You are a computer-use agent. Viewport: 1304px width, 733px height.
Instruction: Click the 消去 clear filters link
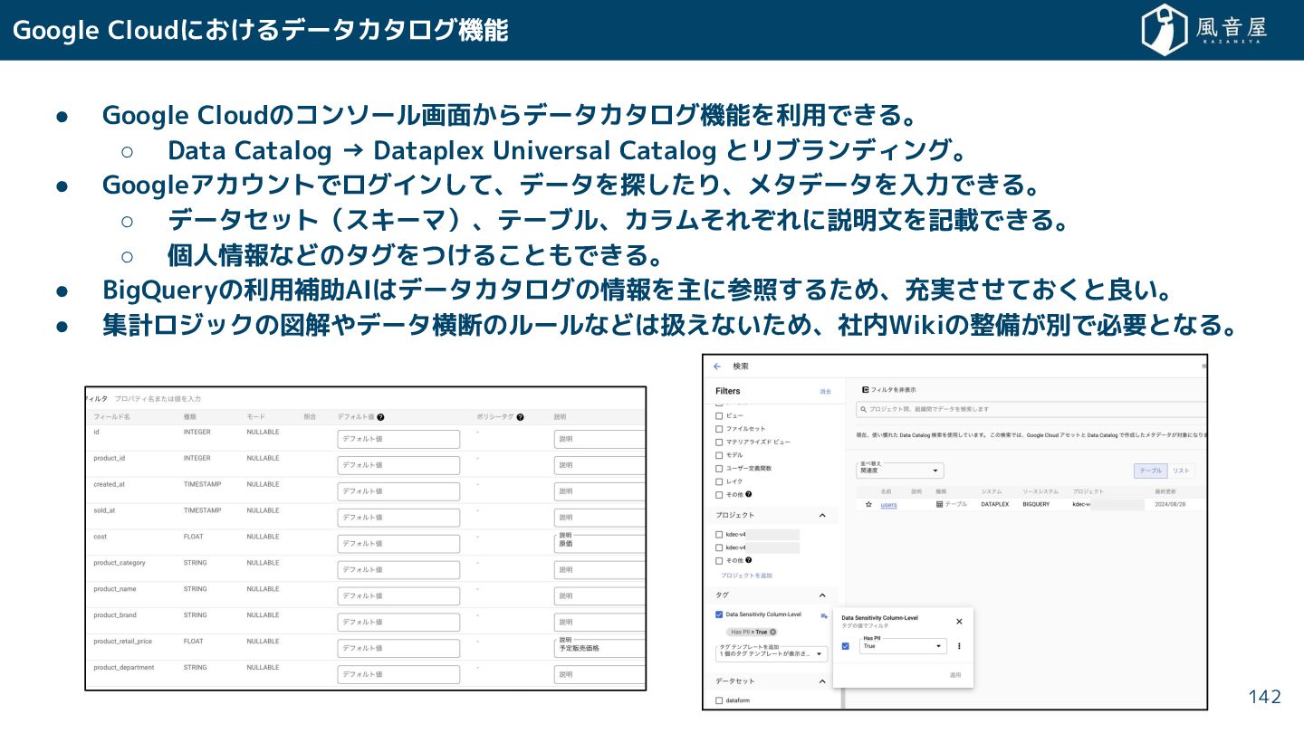(x=825, y=392)
